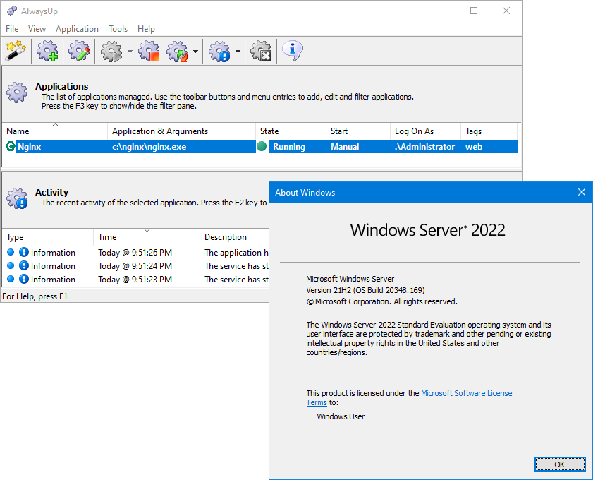Open the Application menu

click(77, 29)
